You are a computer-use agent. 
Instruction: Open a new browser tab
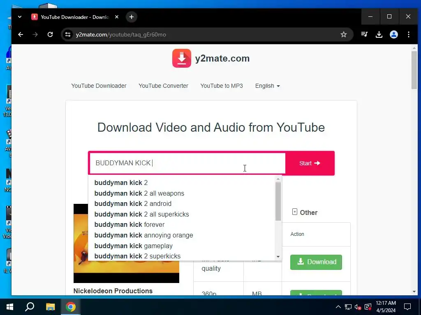tap(131, 17)
